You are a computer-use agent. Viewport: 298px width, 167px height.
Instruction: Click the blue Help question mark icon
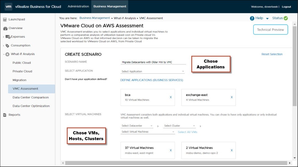pyautogui.click(x=252, y=18)
